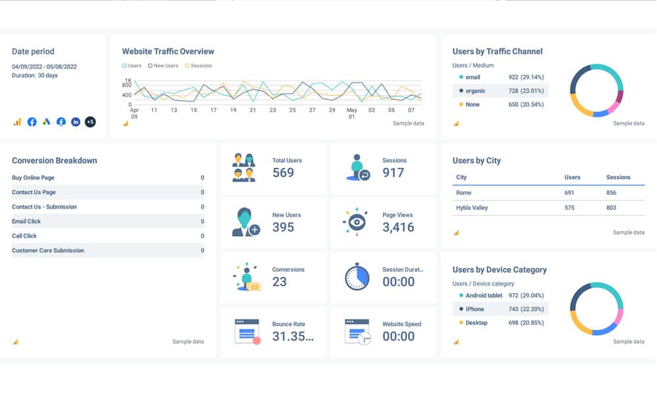The image size is (657, 393).
Task: Open the +5 more integrations badge
Action: (90, 122)
